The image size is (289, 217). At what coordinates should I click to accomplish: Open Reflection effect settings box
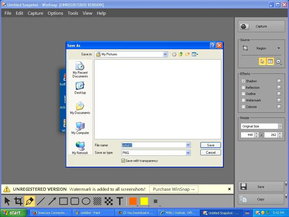279,87
